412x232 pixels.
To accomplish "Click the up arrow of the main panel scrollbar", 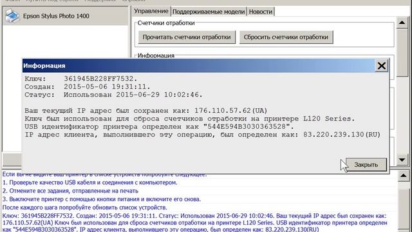I will [402, 23].
